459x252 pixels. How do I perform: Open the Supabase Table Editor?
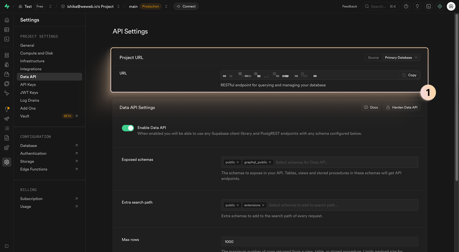click(7, 29)
